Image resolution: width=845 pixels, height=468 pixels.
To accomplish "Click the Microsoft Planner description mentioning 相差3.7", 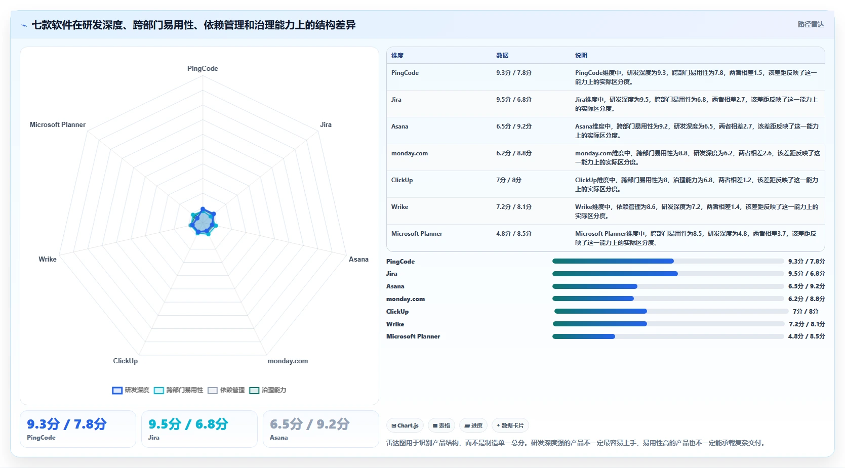I will pos(696,238).
